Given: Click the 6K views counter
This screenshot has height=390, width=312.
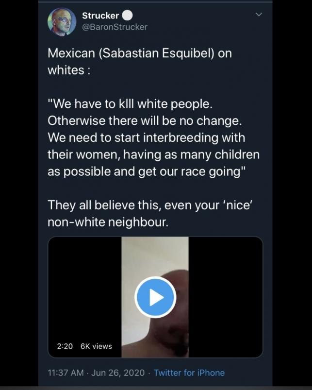Looking at the screenshot, I should [96, 346].
